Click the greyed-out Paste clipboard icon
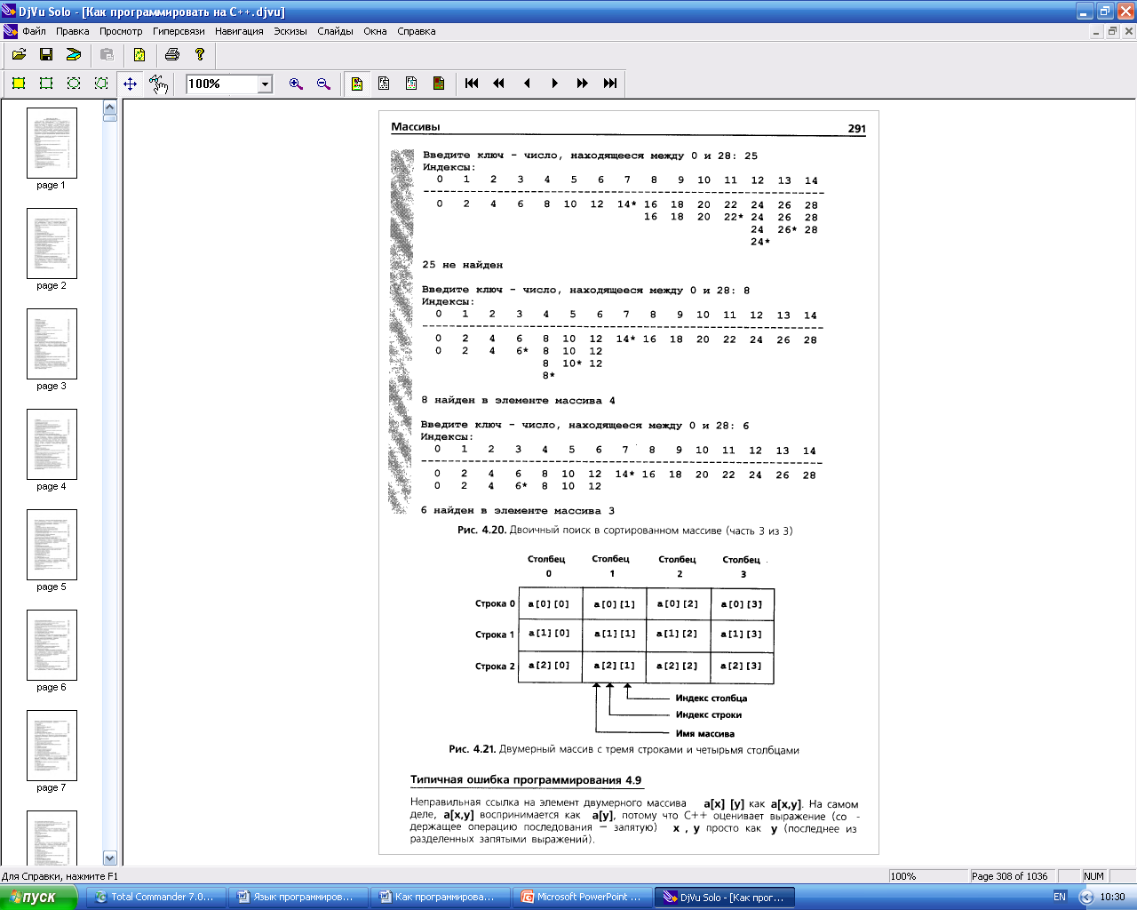Screen dimensions: 1137x910 tap(107, 54)
